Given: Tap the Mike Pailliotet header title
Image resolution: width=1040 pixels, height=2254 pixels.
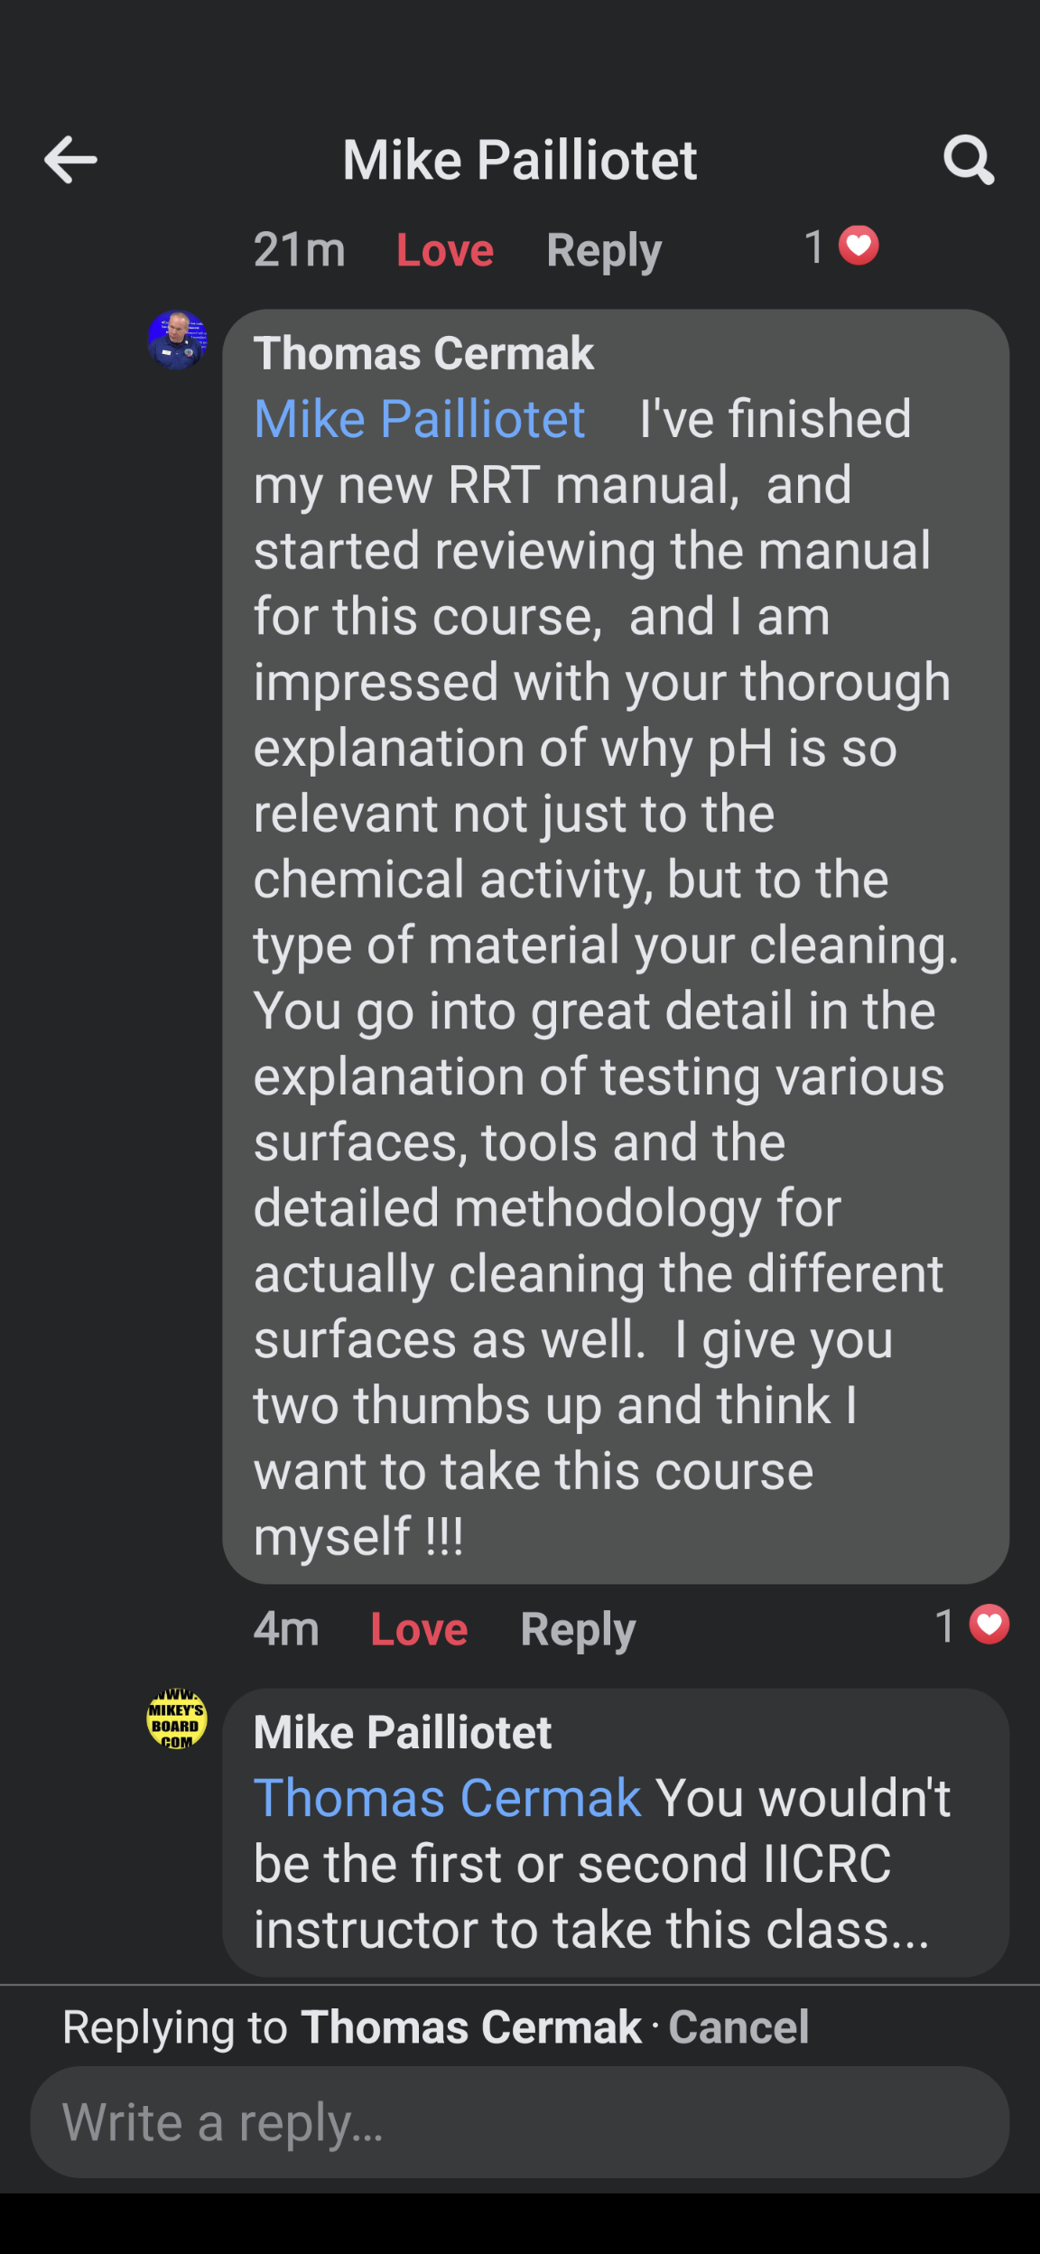Looking at the screenshot, I should point(520,160).
